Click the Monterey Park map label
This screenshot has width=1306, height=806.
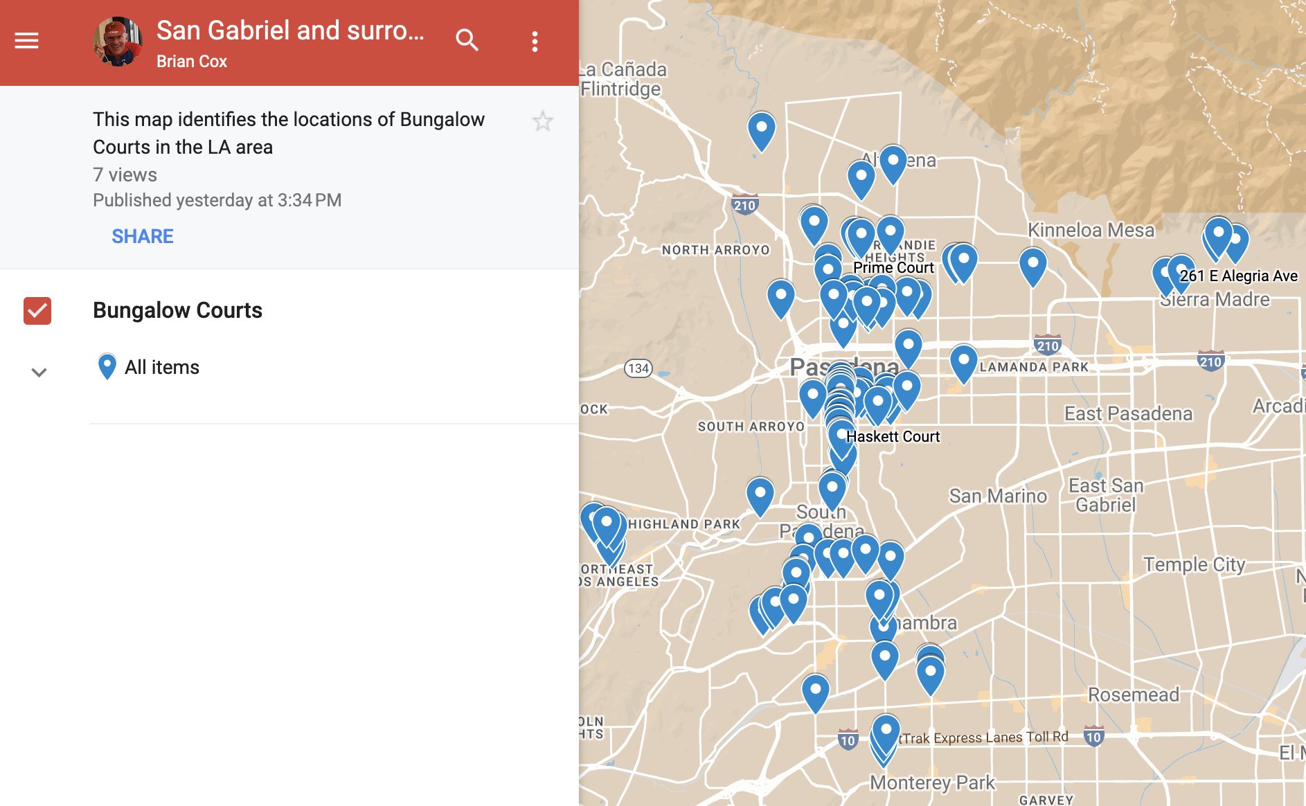pyautogui.click(x=932, y=782)
